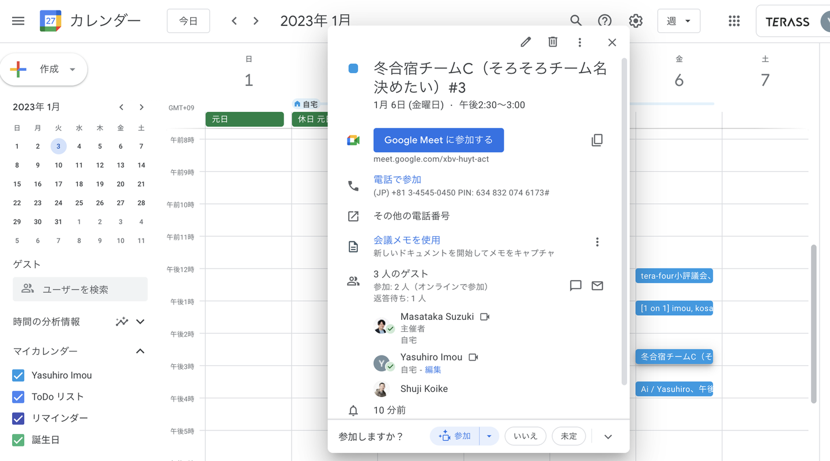Edit the event with pencil icon
This screenshot has width=830, height=461.
click(526, 42)
